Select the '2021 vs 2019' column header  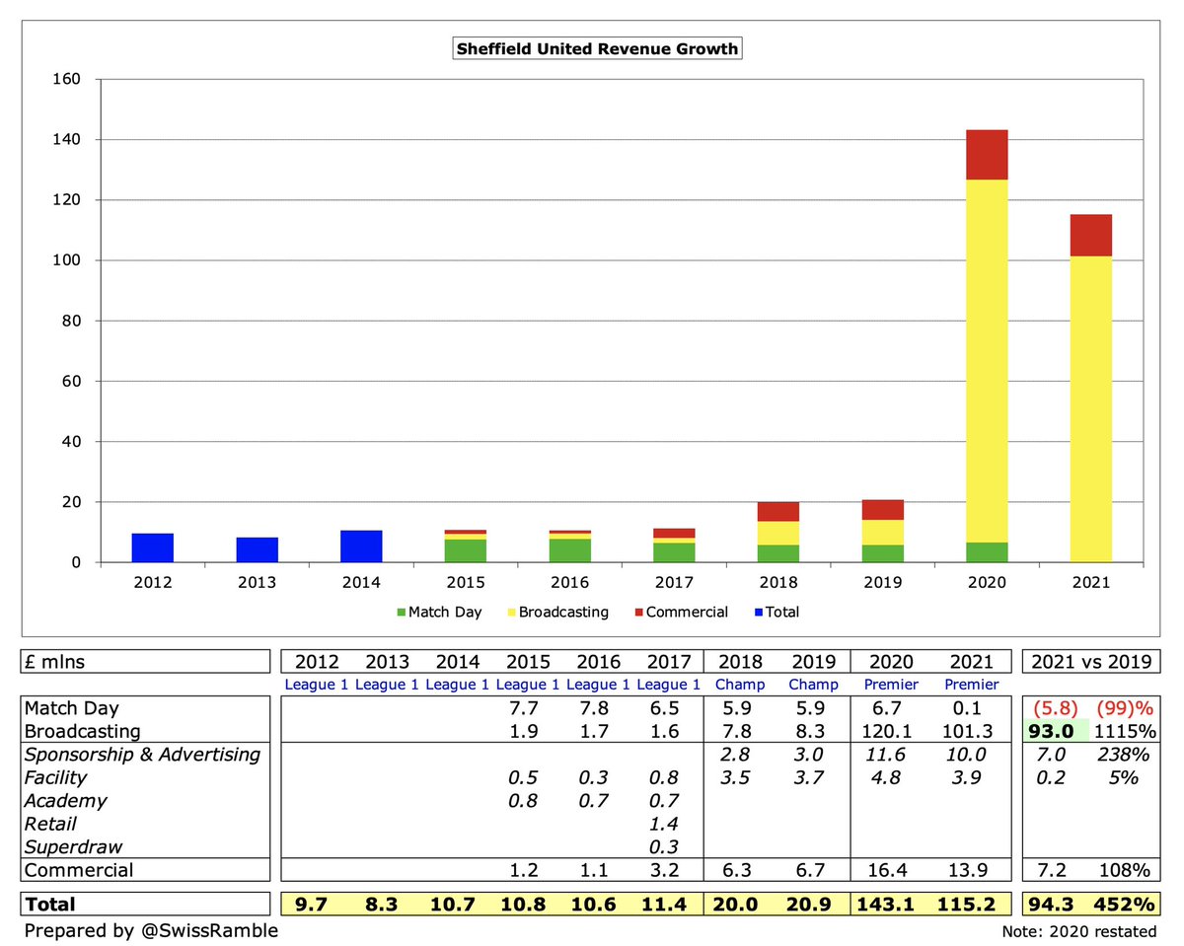pyautogui.click(x=1091, y=662)
